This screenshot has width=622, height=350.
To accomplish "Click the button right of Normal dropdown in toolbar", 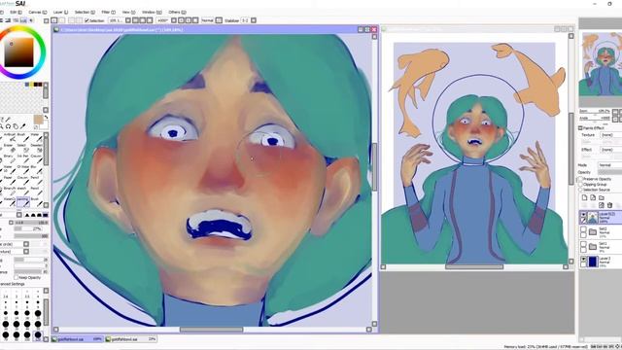I will (x=219, y=20).
